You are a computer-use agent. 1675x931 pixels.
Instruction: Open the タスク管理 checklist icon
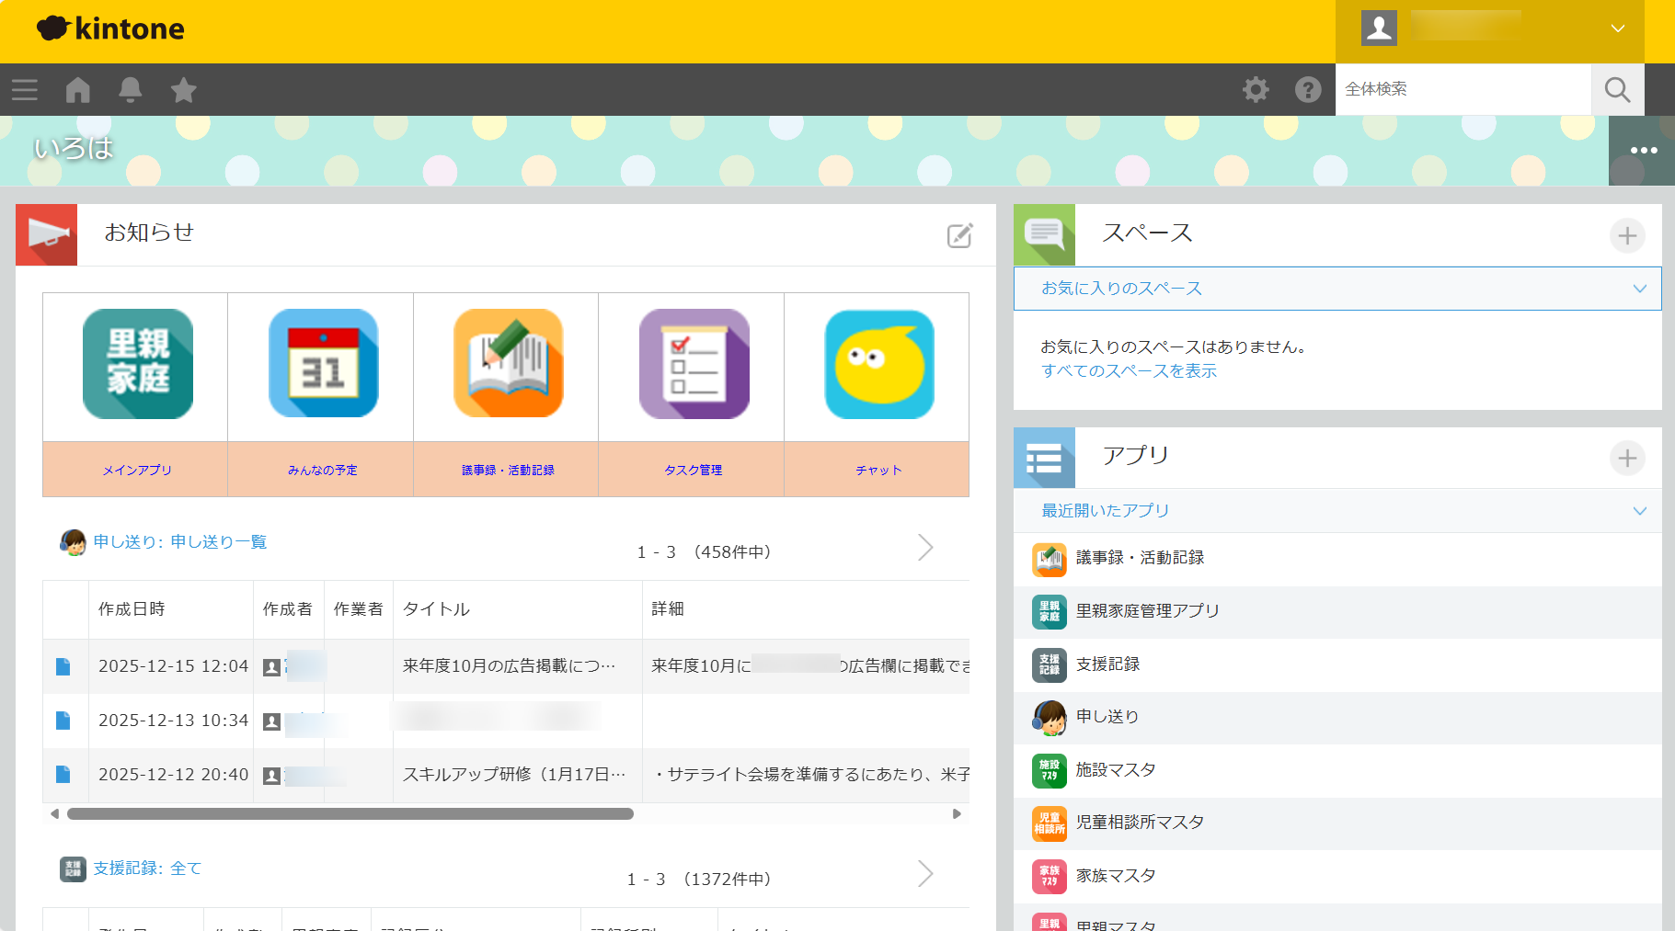[x=694, y=365]
